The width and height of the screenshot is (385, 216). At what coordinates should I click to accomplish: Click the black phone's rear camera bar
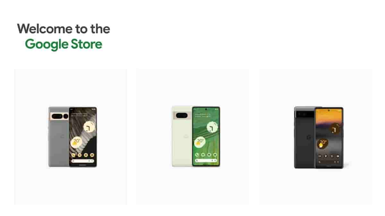pyautogui.click(x=304, y=114)
